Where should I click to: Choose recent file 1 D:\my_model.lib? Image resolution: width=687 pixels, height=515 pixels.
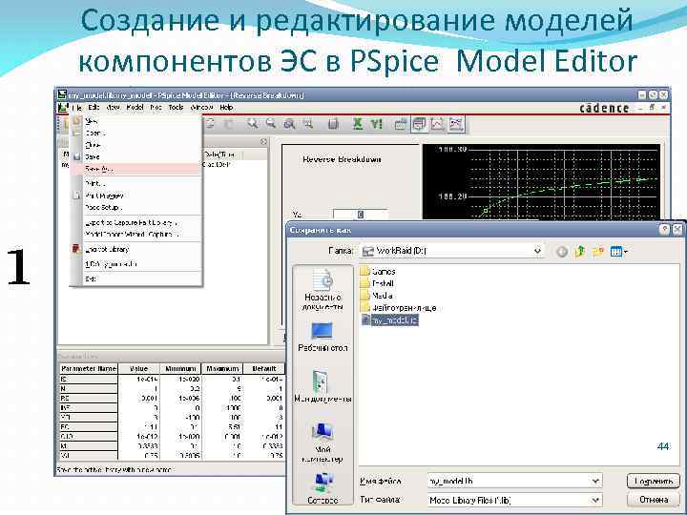(x=136, y=264)
